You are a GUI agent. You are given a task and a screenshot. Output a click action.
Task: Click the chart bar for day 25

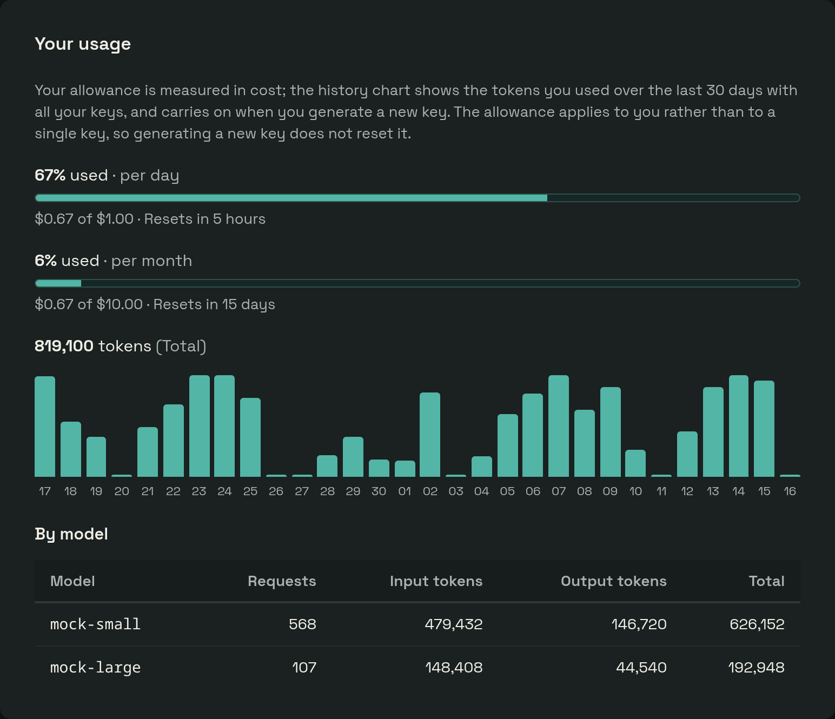[250, 437]
